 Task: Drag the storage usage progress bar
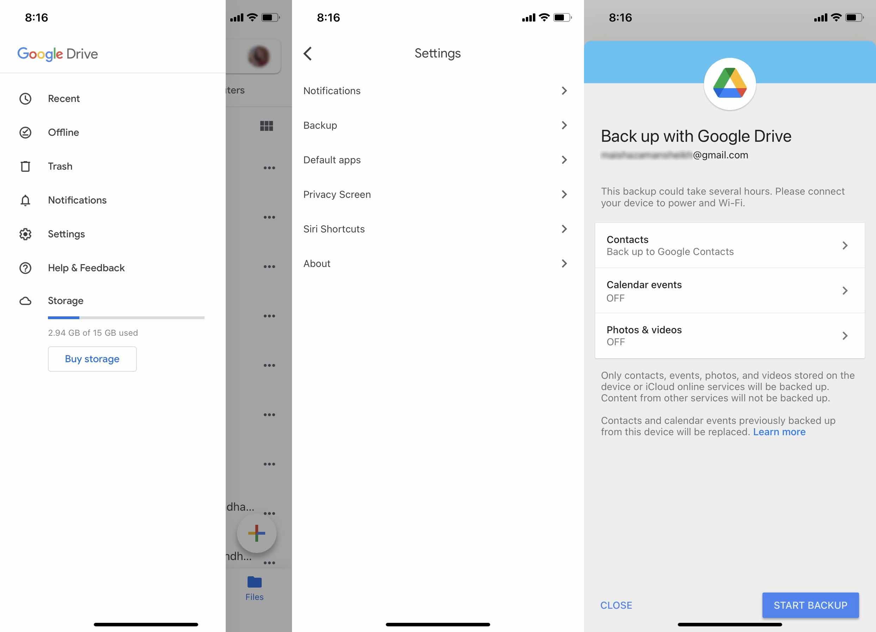tap(126, 317)
